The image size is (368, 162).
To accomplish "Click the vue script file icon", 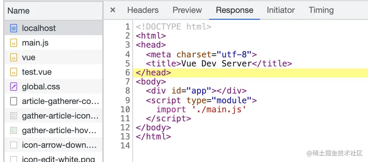I will [x=14, y=57].
